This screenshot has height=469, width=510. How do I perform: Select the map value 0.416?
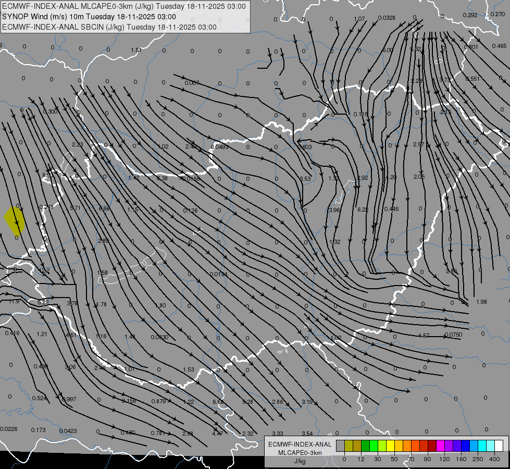coord(13,333)
